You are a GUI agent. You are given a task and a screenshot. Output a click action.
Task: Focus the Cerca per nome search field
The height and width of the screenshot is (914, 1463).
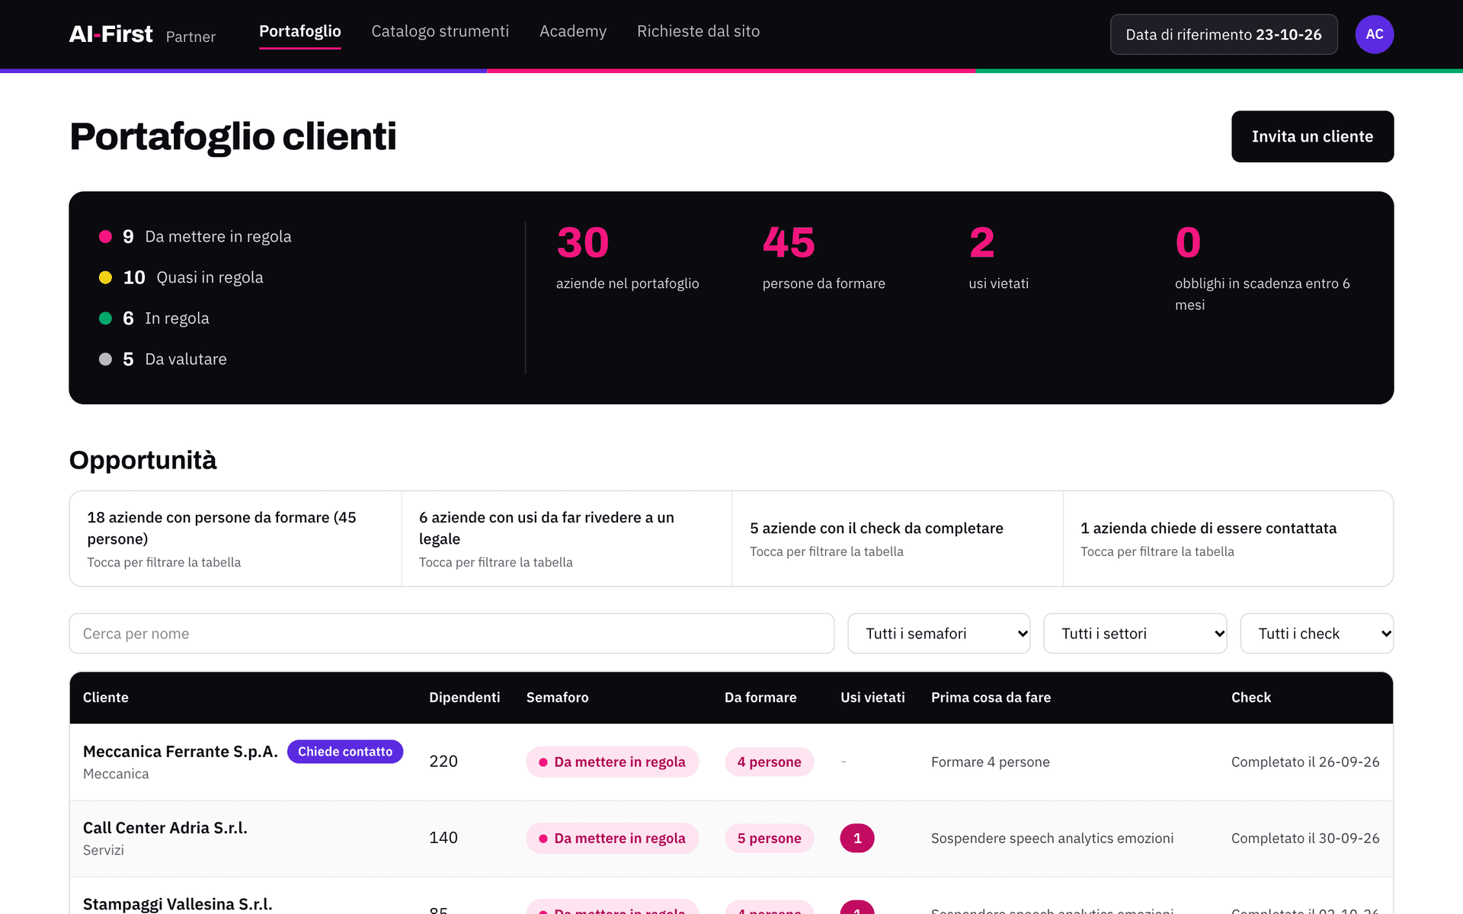click(451, 634)
